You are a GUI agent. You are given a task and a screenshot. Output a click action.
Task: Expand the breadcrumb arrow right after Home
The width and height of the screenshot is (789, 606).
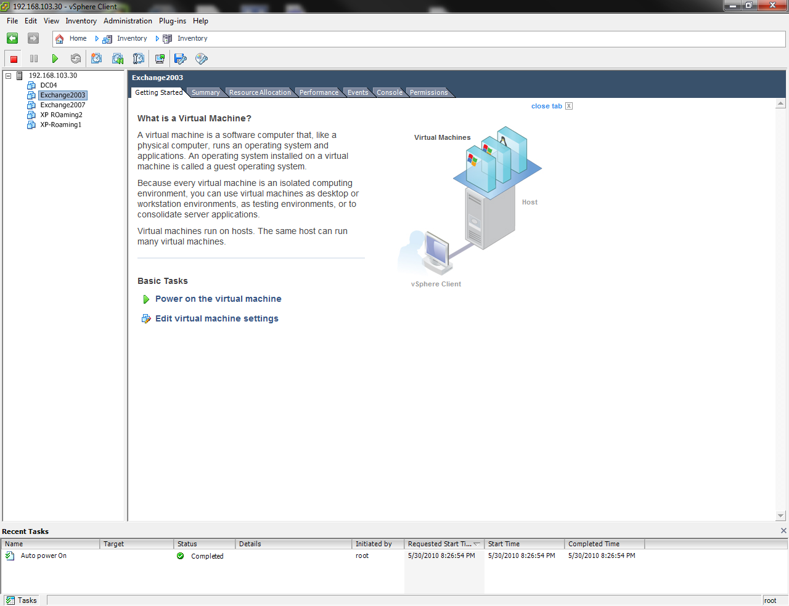97,38
